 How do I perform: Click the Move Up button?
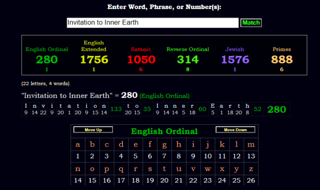pyautogui.click(x=93, y=130)
